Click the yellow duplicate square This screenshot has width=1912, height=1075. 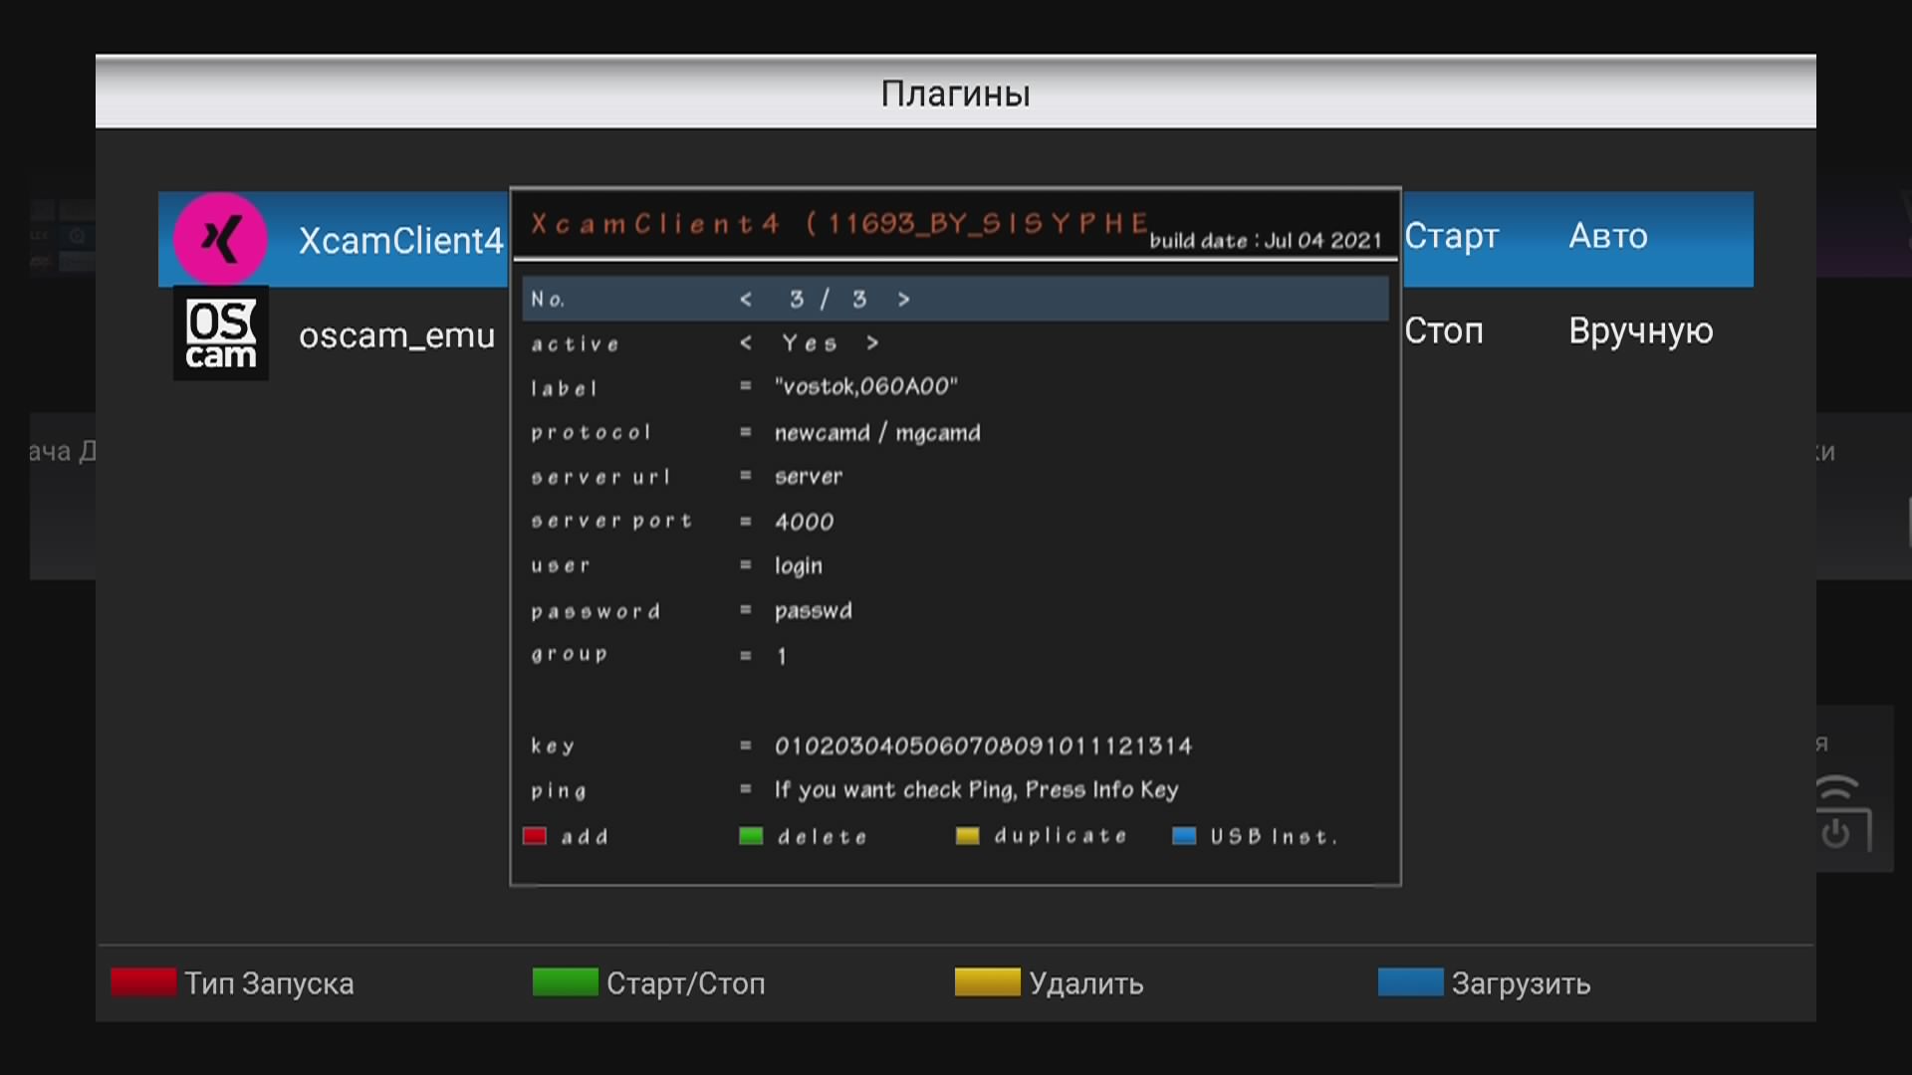tap(967, 836)
